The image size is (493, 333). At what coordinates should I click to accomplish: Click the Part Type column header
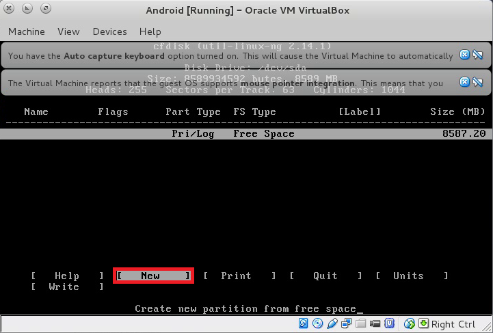193,112
